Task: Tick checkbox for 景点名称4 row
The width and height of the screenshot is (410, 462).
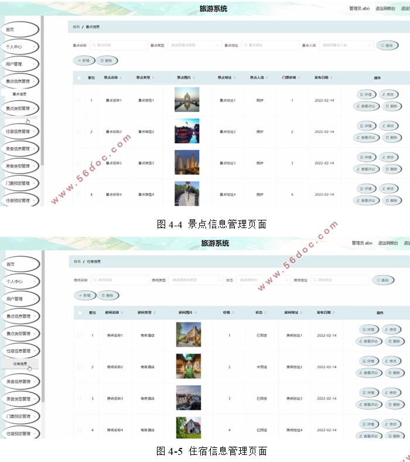Action: (x=78, y=195)
